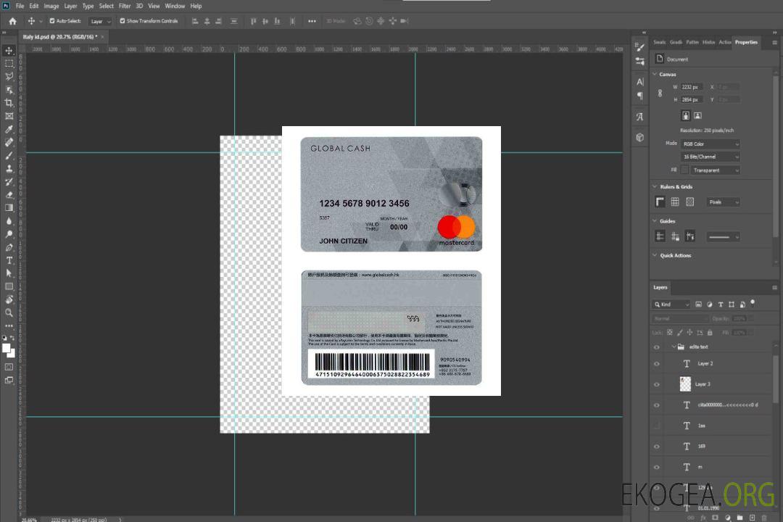Screen dimensions: 783x522
Task: Select the Hand tool
Action: [9, 299]
